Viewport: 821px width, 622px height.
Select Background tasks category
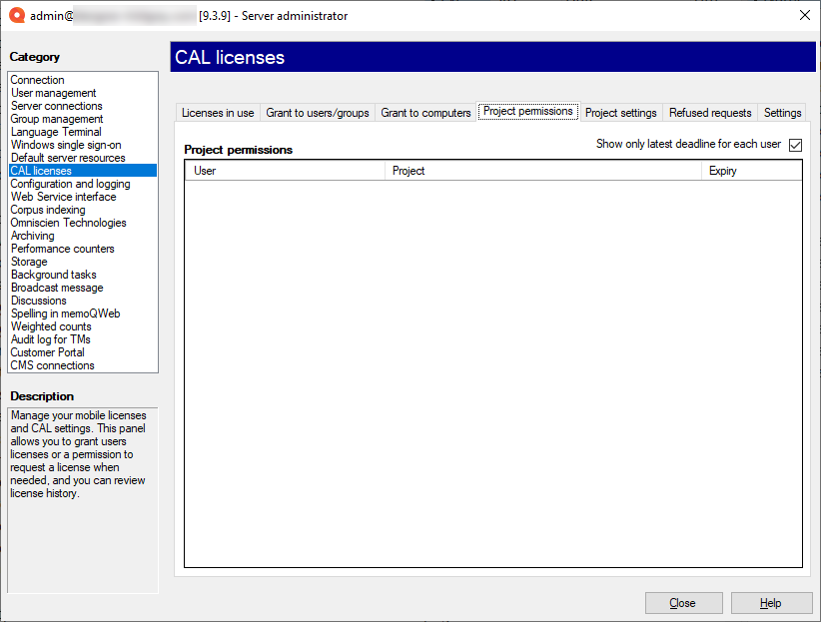(54, 275)
